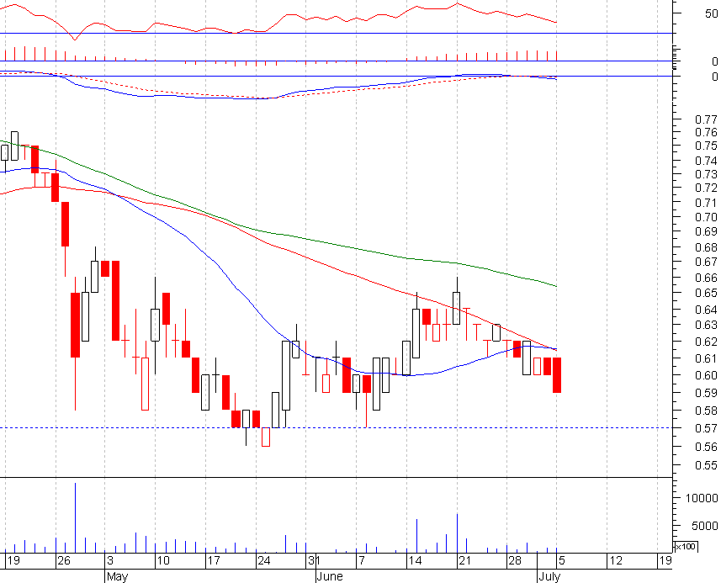Click the 3 date label above May
The width and height of the screenshot is (721, 583).
click(110, 560)
